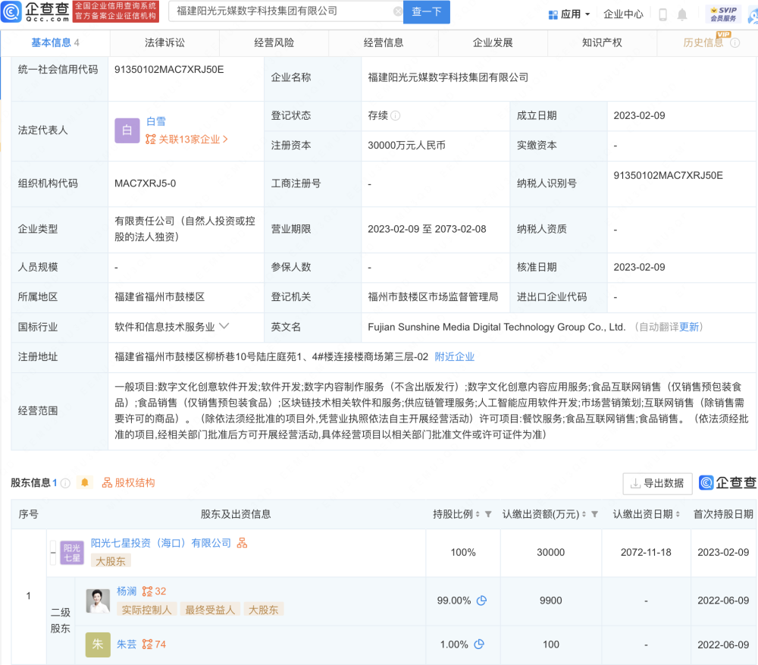Viewport: 758px width, 665px height.
Task: Click pie chart icon next to 99.00%
Action: click(481, 601)
